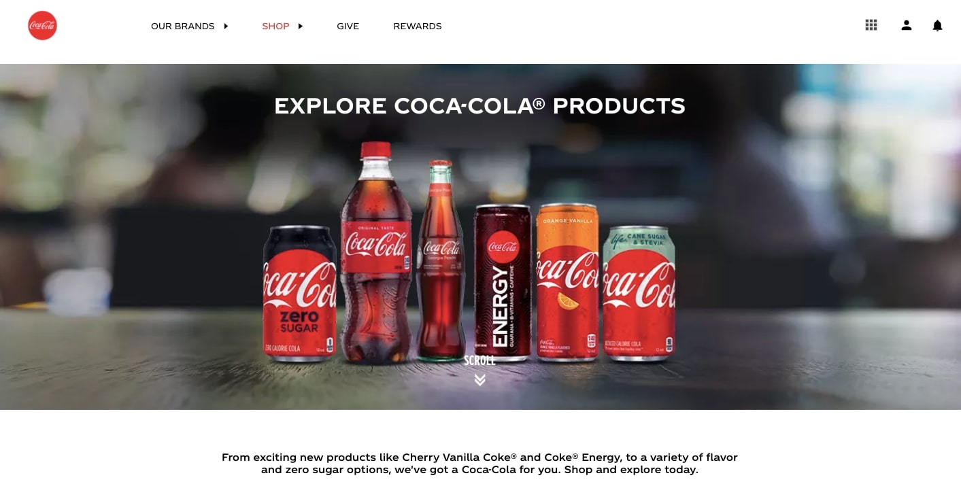Open the Our Brands menu

pos(183,26)
